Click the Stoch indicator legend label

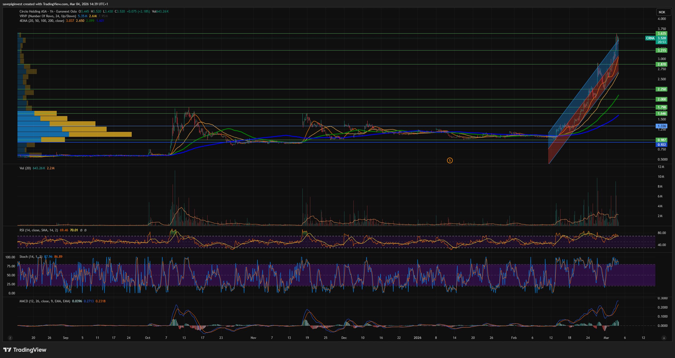point(31,257)
